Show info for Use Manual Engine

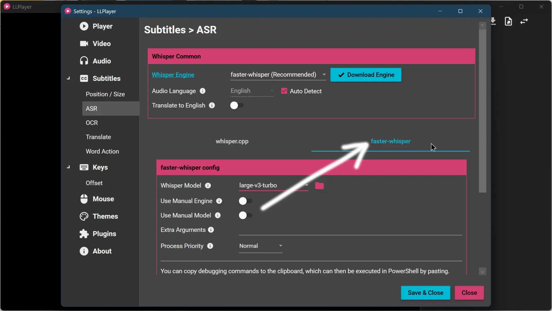point(219,201)
